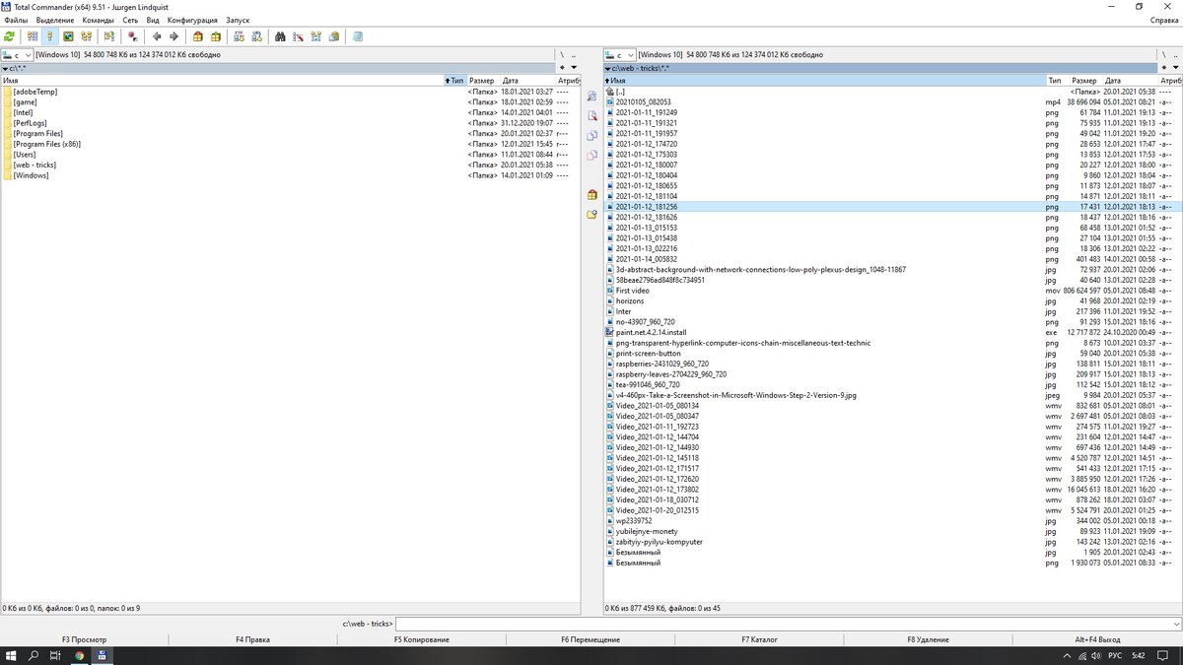The image size is (1183, 665).
Task: Click the Unpack files gift box icon
Action: (x=215, y=36)
